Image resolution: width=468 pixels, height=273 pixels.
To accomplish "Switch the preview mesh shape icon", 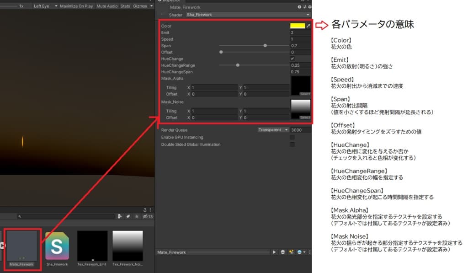I will pos(282,252).
